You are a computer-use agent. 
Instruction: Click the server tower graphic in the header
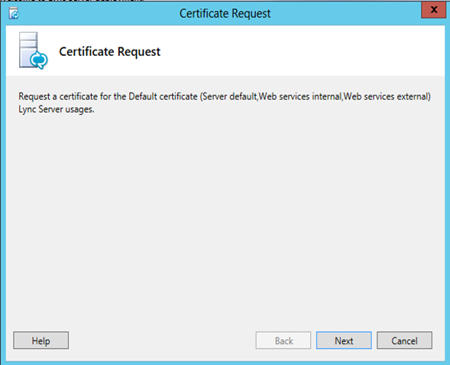(28, 50)
